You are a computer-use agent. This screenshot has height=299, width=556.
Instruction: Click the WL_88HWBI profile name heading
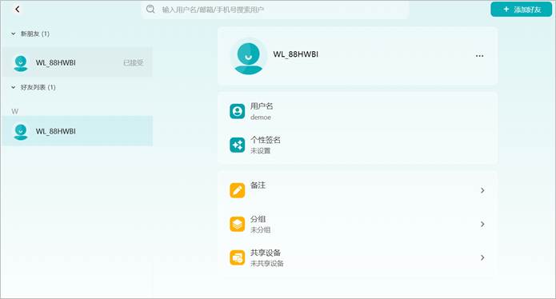tap(295, 54)
